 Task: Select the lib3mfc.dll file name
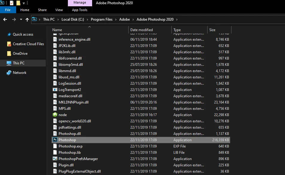[67, 52]
